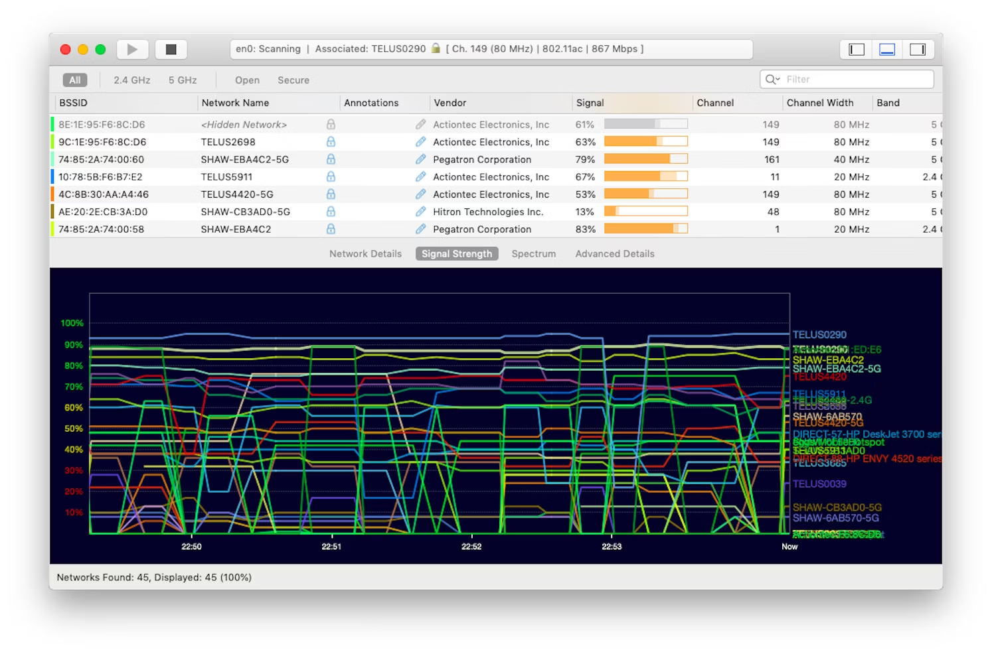
Task: Switch to the Network Details tab
Action: pyautogui.click(x=365, y=253)
